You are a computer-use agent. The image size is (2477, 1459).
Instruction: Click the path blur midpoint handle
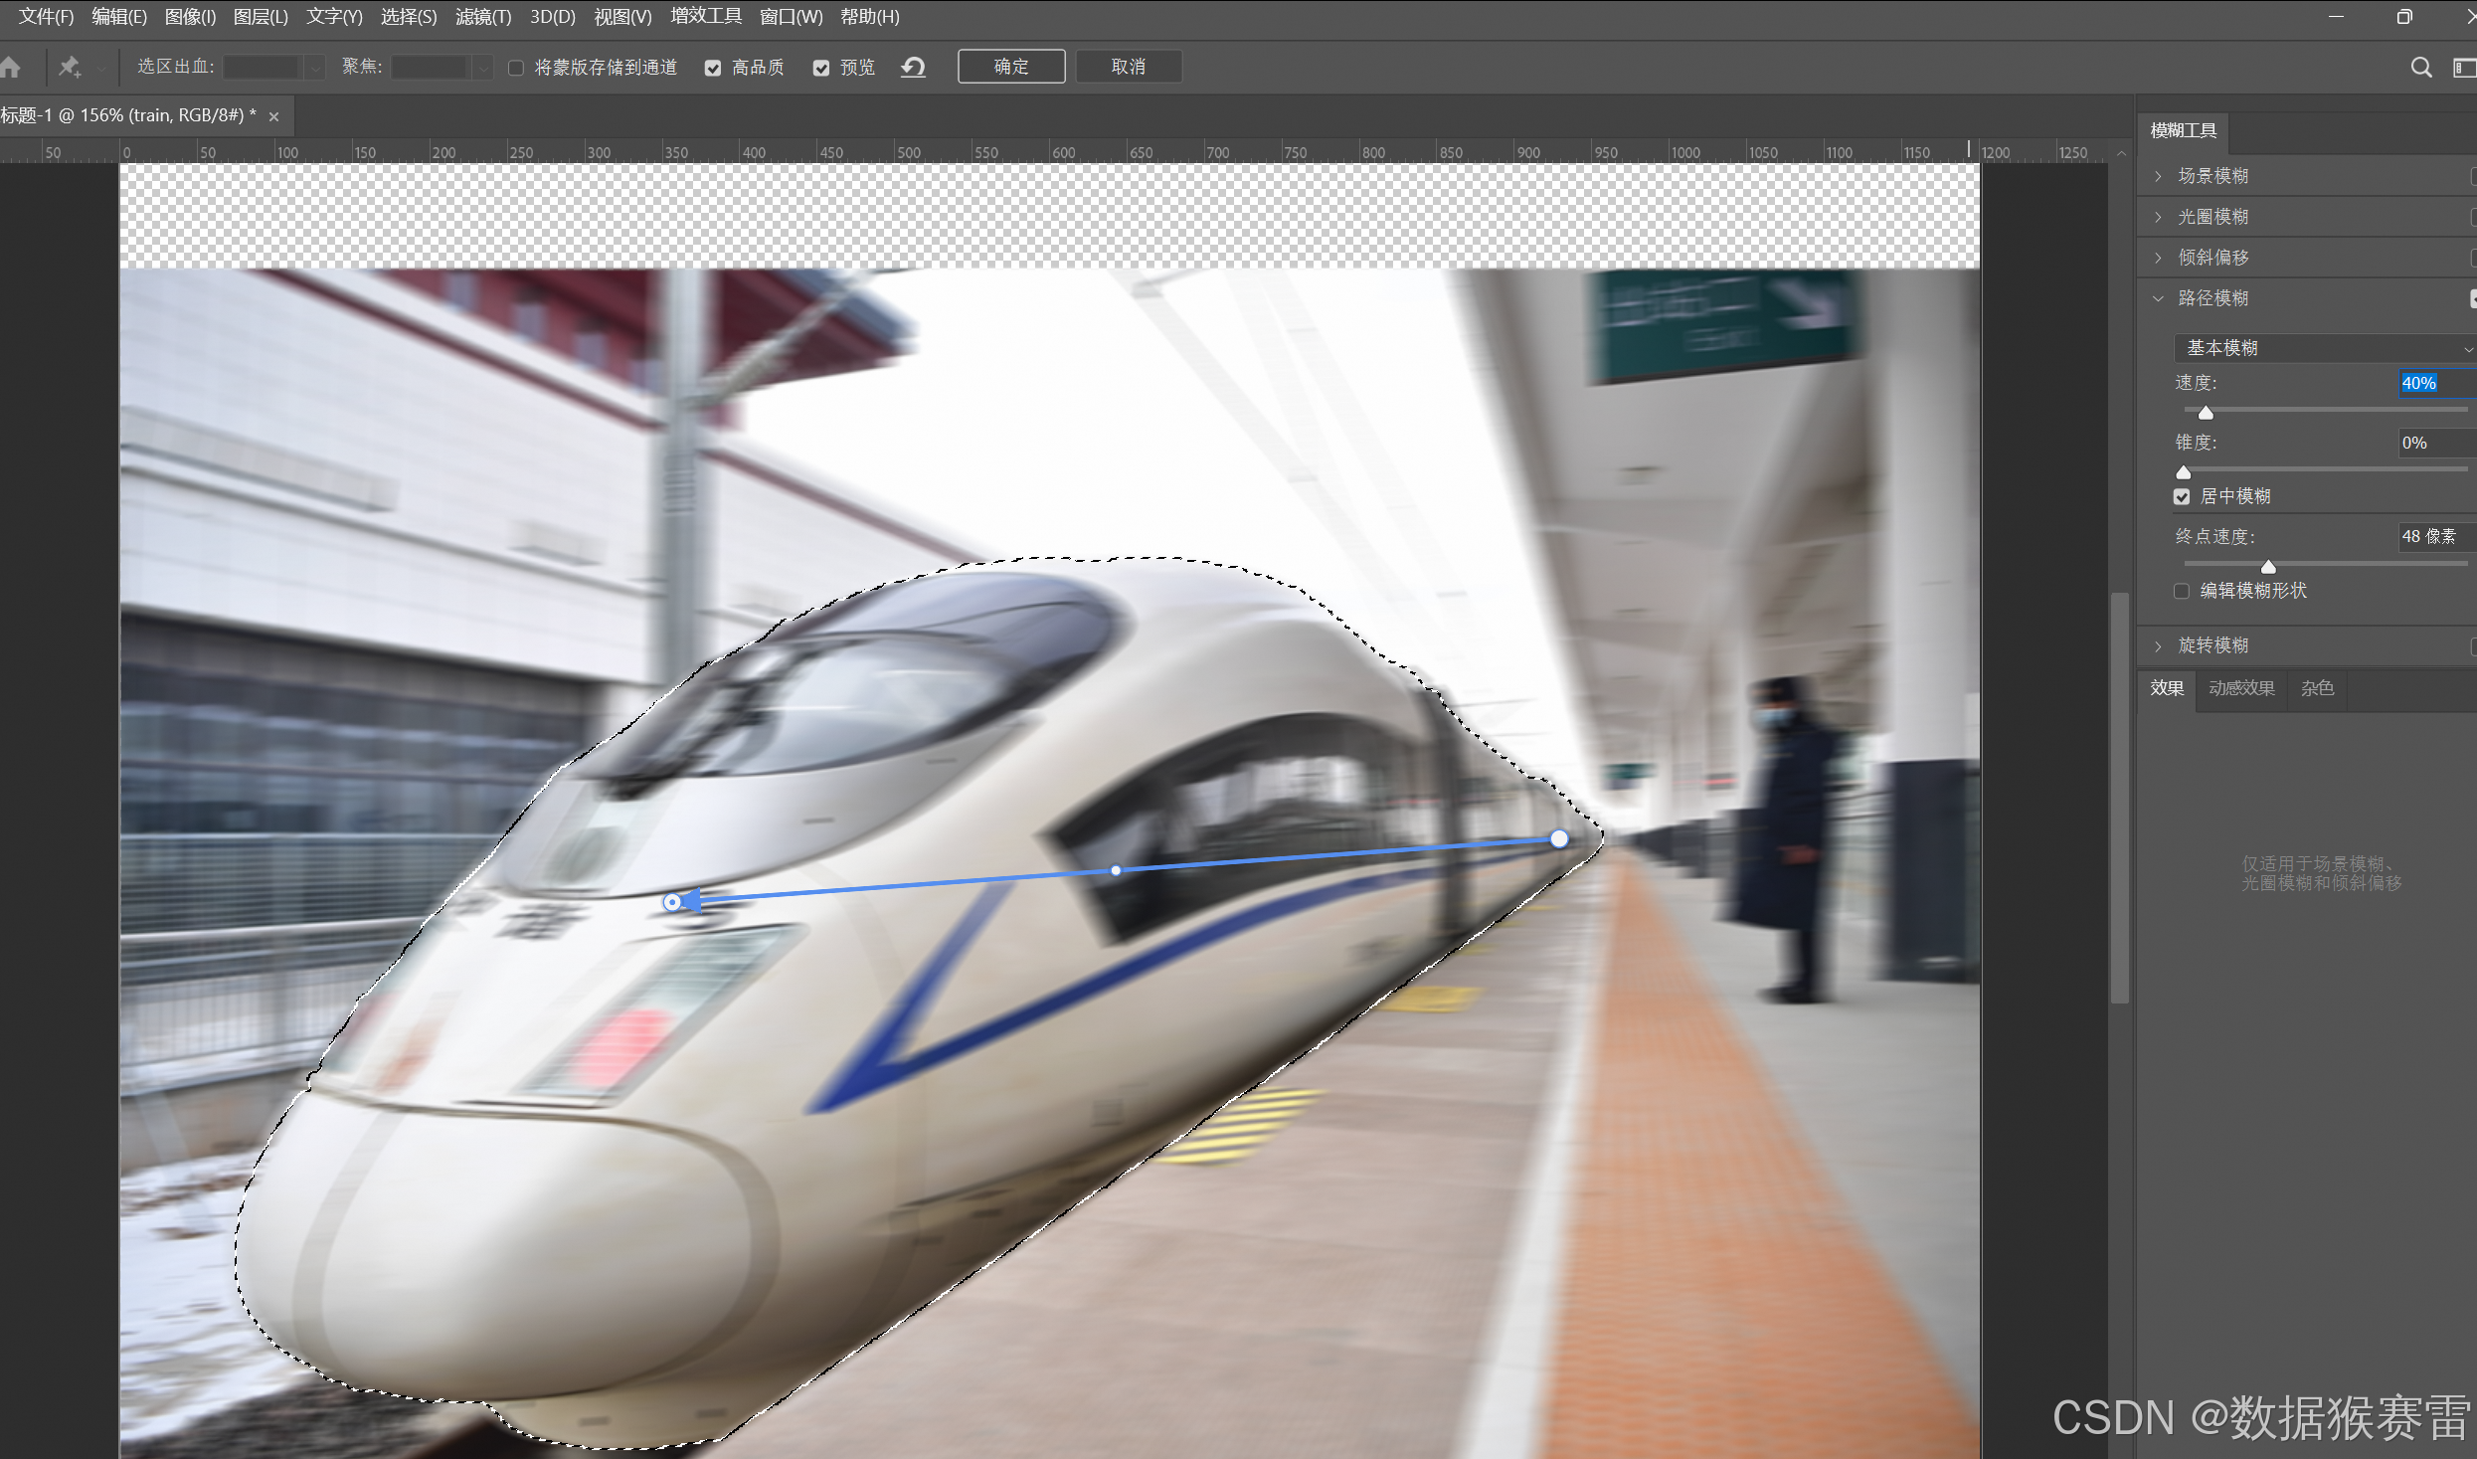pos(1116,870)
